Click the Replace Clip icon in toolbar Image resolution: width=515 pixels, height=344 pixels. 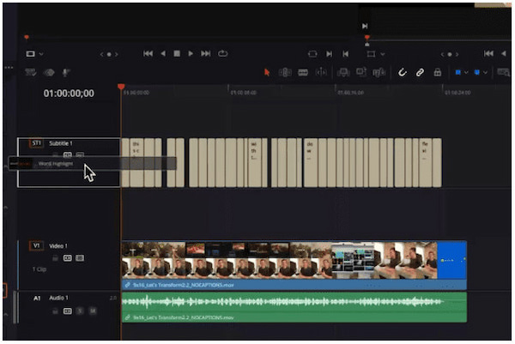pos(378,73)
